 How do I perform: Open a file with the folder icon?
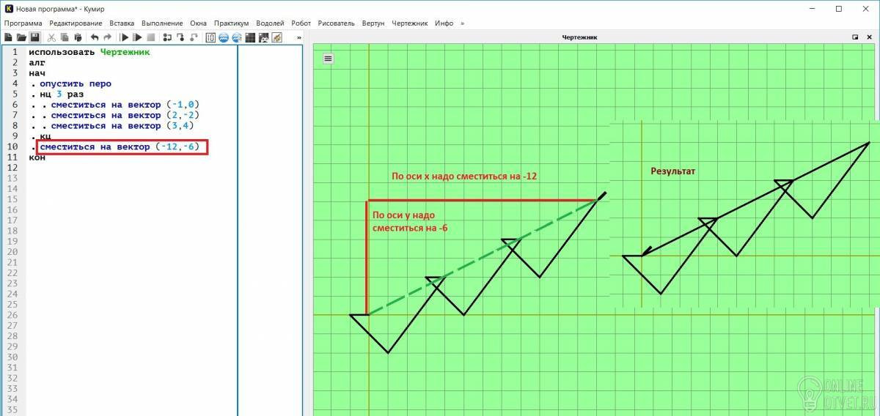(21, 37)
